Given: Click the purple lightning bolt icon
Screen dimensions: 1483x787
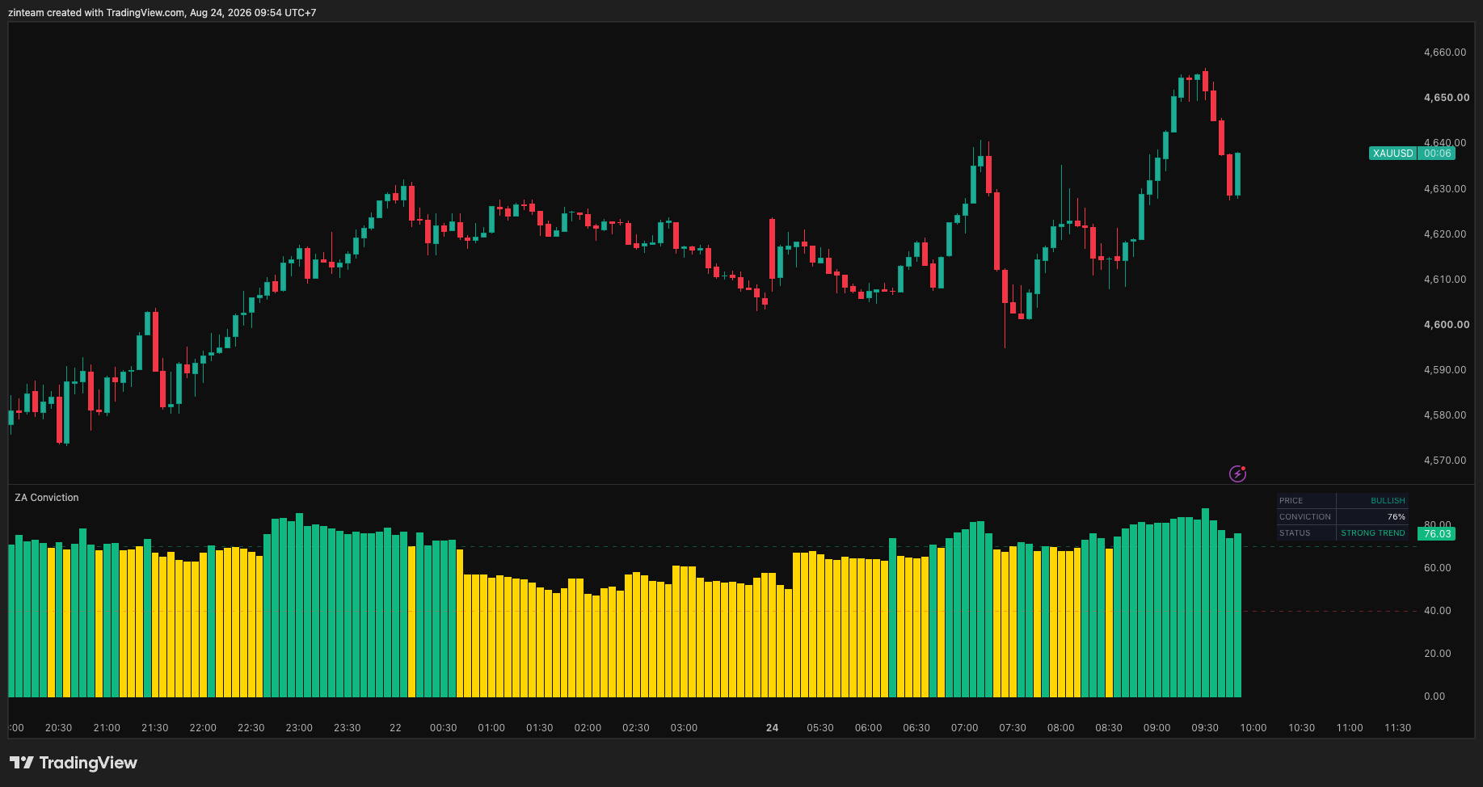Looking at the screenshot, I should pos(1237,473).
